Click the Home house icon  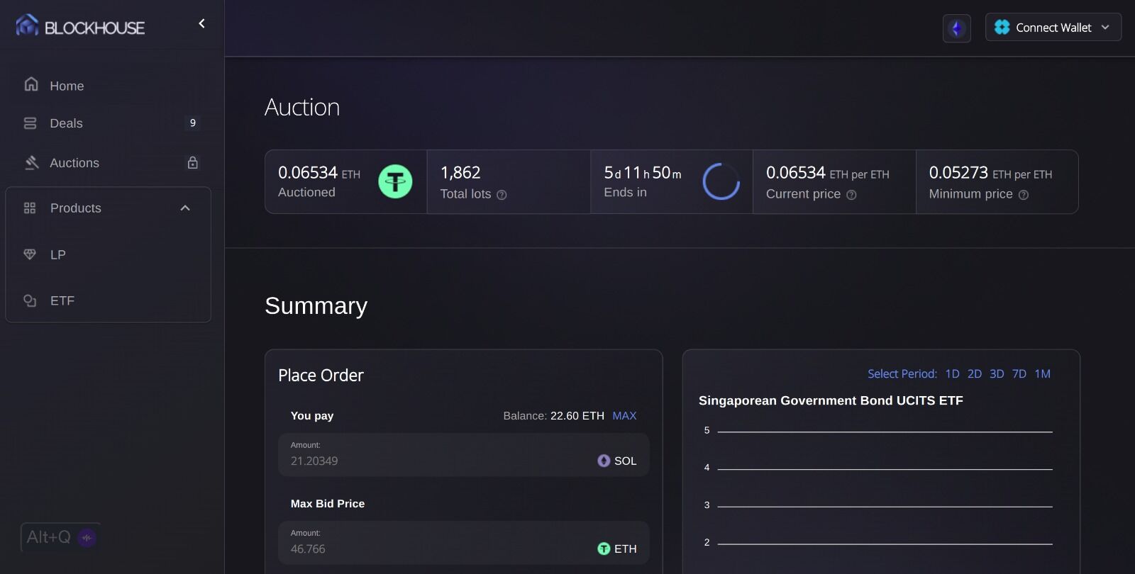[31, 84]
